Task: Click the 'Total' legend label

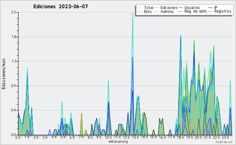Action: coord(149,7)
